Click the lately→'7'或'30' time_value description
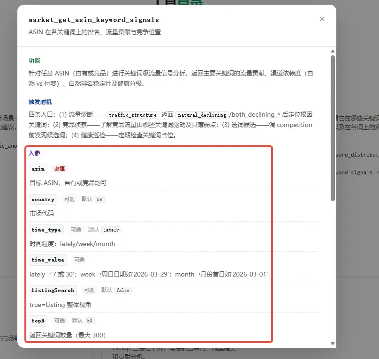Screen dimensions: 379x359 tap(149, 274)
